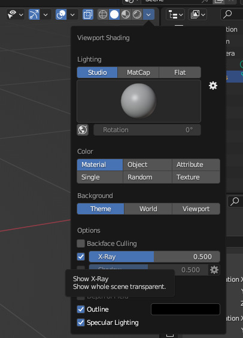Screen dimensions: 243x338
Task: Set color mode to Single
Action: point(100,177)
